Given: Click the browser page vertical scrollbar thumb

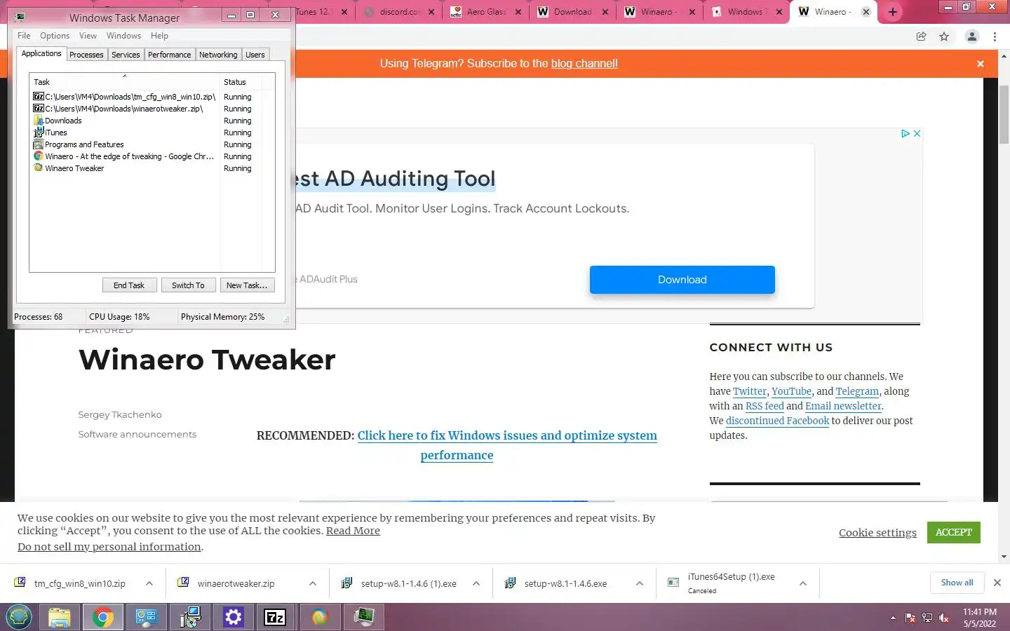Looking at the screenshot, I should coord(1004,116).
